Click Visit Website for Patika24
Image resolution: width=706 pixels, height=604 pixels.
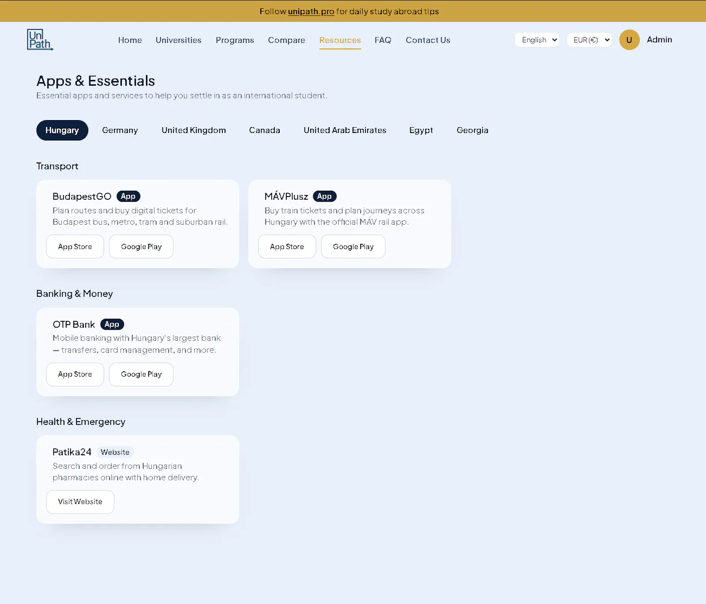coord(80,502)
